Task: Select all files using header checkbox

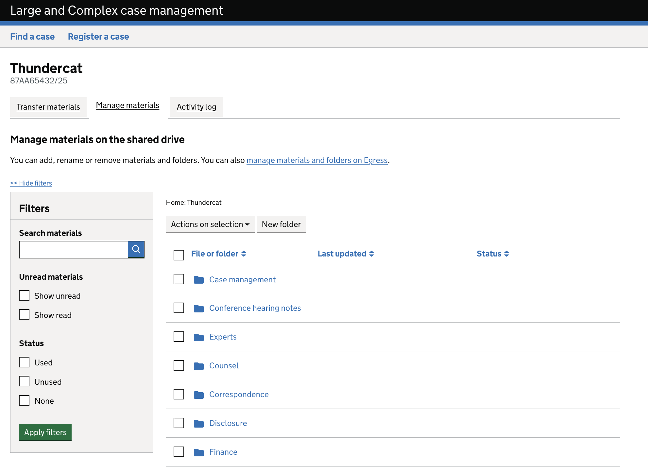Action: pos(179,255)
